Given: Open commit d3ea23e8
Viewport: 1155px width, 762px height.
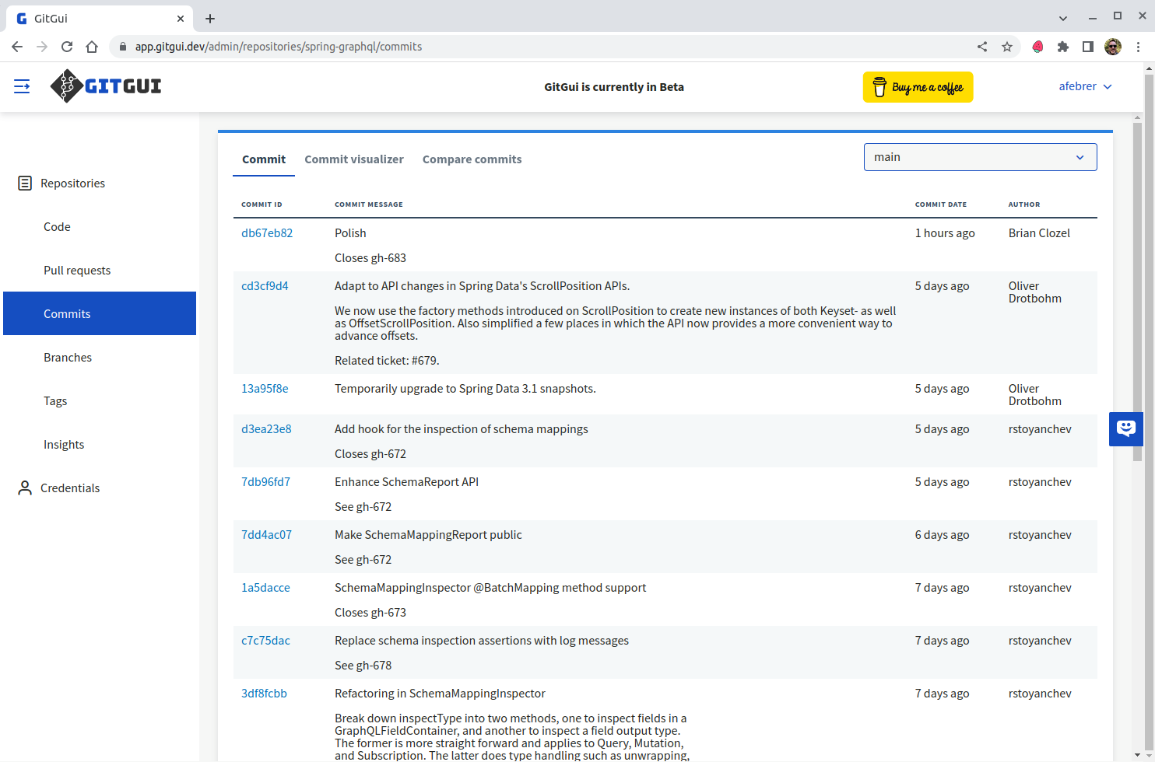Looking at the screenshot, I should (x=266, y=429).
